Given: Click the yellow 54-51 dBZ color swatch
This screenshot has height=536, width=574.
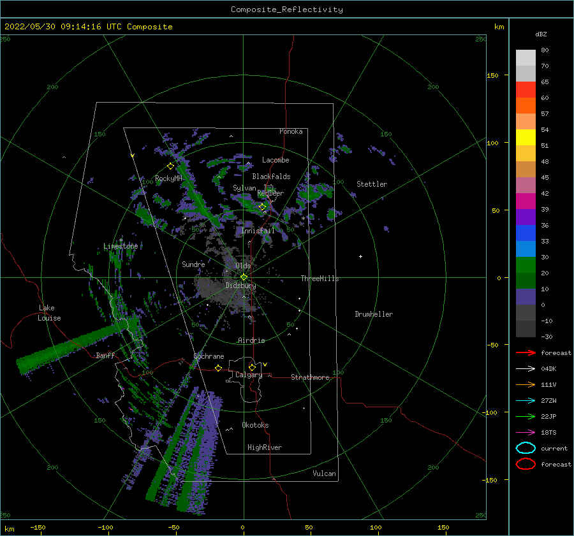Looking at the screenshot, I should 526,137.
